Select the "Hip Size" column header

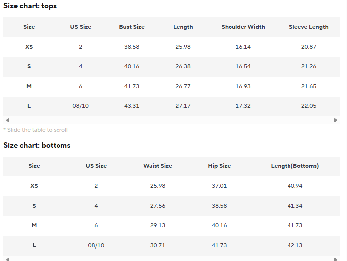tap(219, 166)
